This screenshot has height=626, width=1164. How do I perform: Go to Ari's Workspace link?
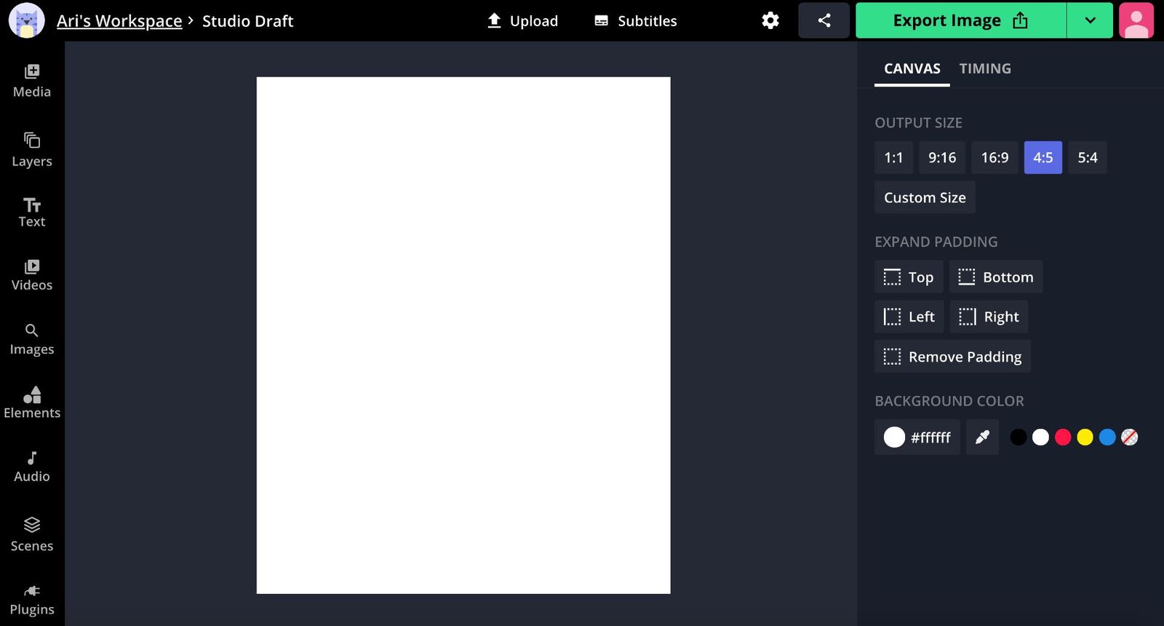119,20
